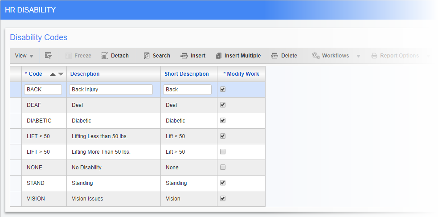Screen dimensions: 438x217
Task: Click the Search magnifier icon
Action: point(147,56)
